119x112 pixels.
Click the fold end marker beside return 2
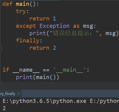click(x=1, y=48)
